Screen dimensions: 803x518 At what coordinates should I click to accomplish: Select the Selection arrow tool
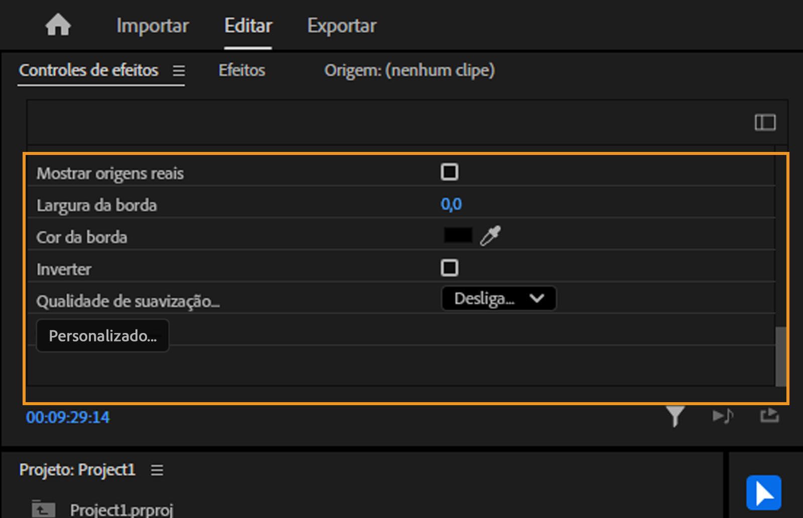point(763,492)
